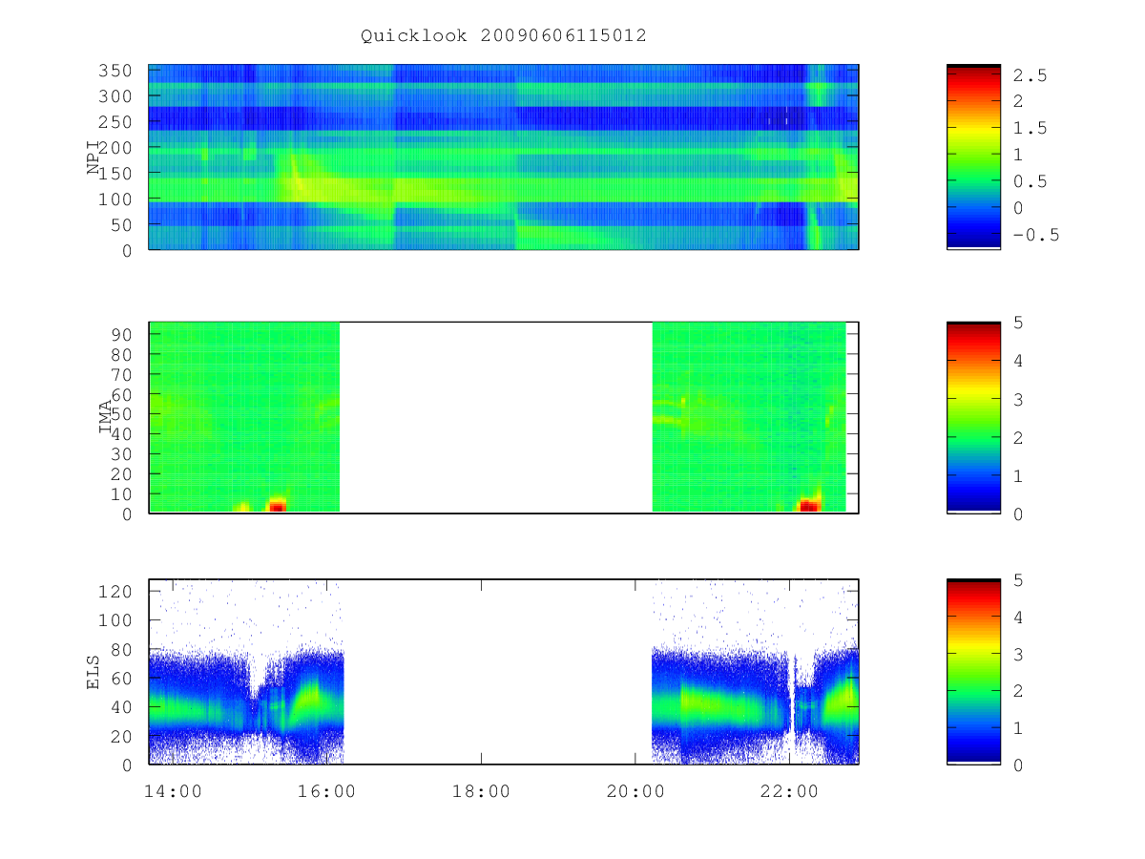1145x859 pixels.
Task: Click the "20:00" time axis tick
Action: click(635, 791)
